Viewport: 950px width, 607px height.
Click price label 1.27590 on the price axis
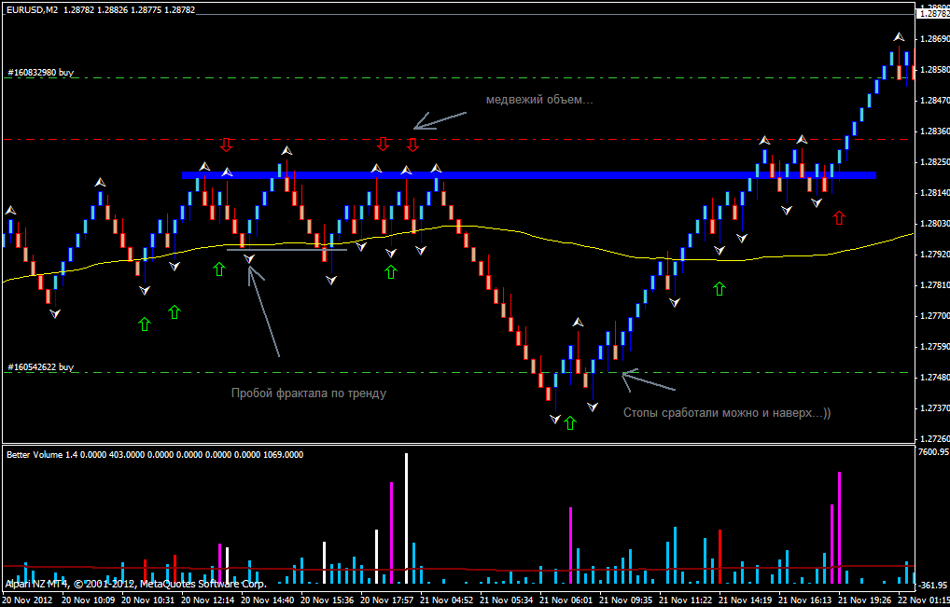tap(934, 348)
